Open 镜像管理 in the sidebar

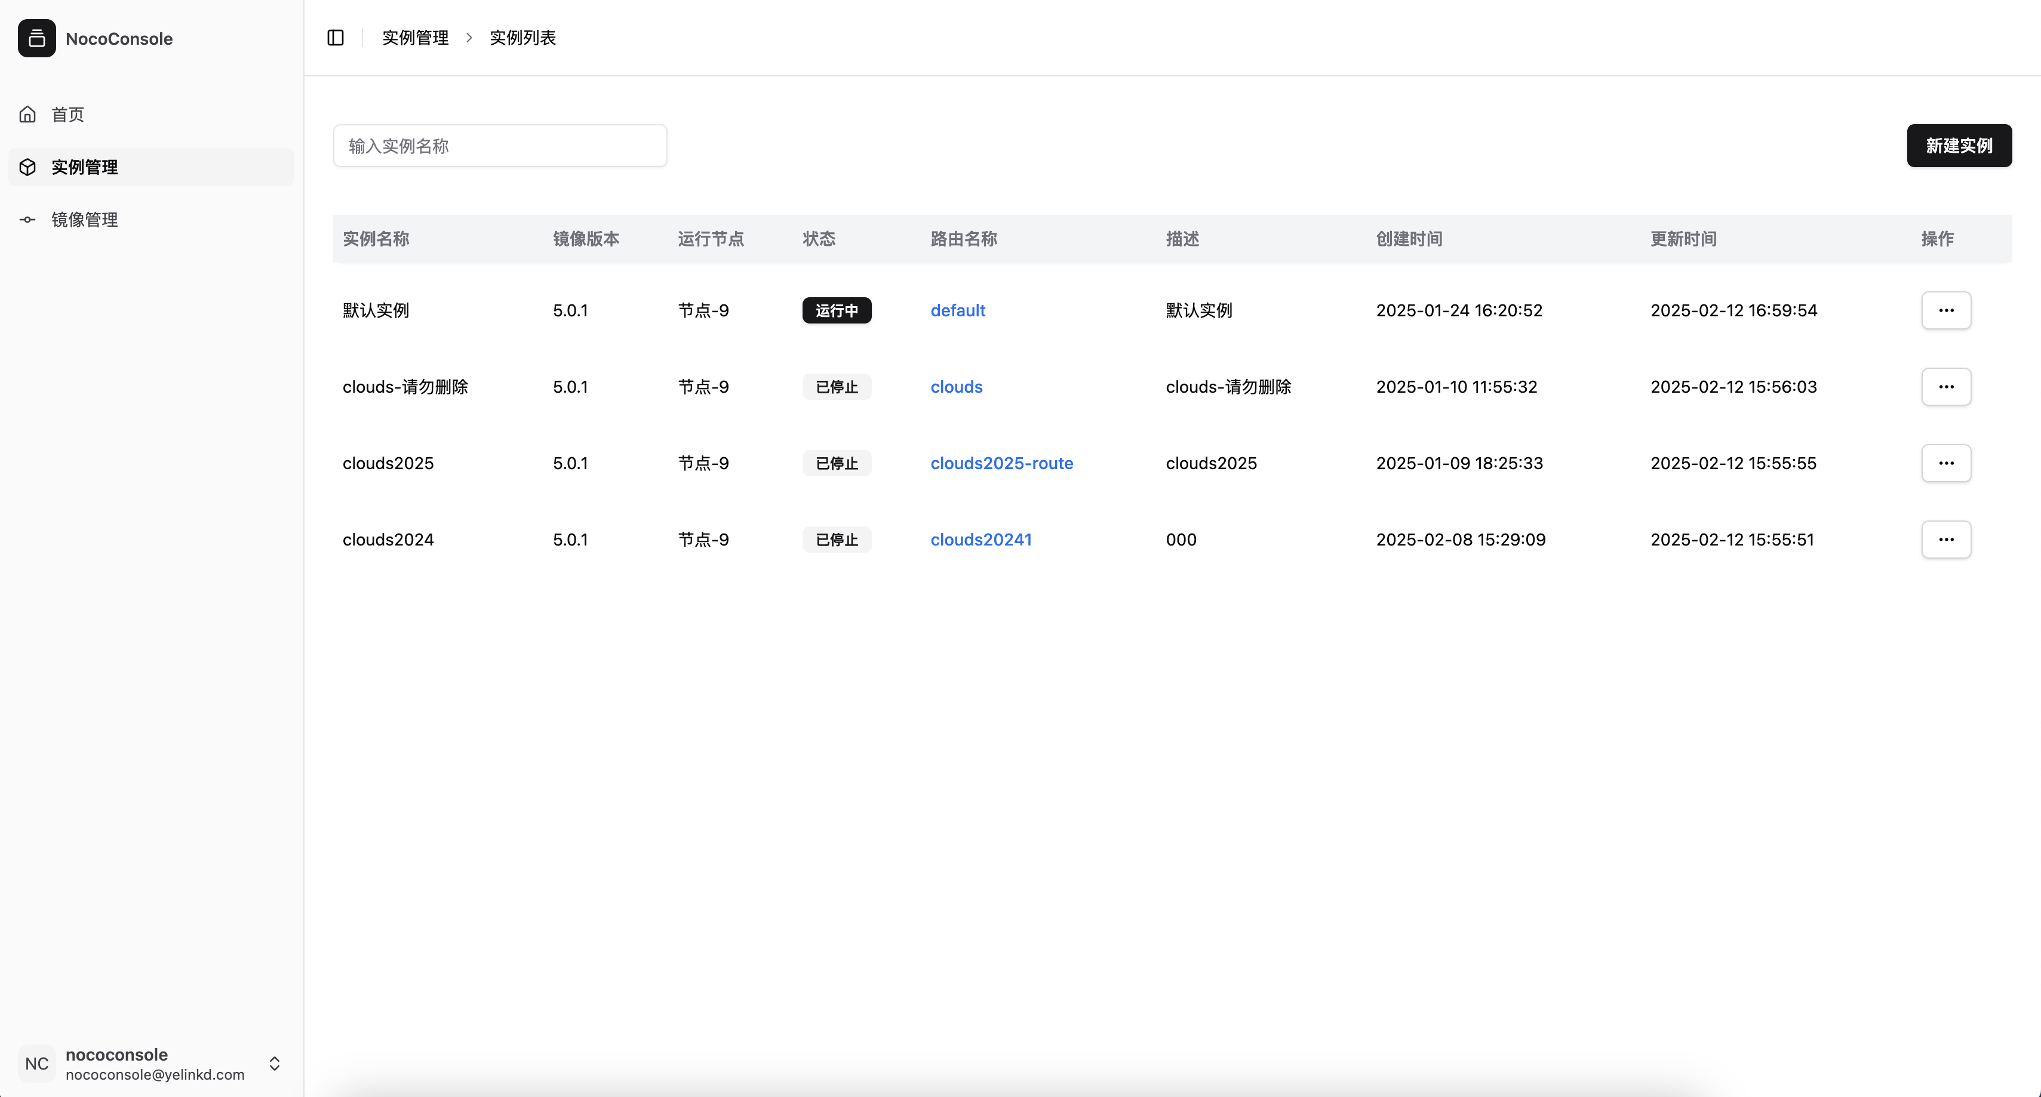coord(85,220)
